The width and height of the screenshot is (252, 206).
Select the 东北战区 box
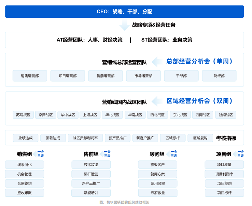click(x=180, y=115)
